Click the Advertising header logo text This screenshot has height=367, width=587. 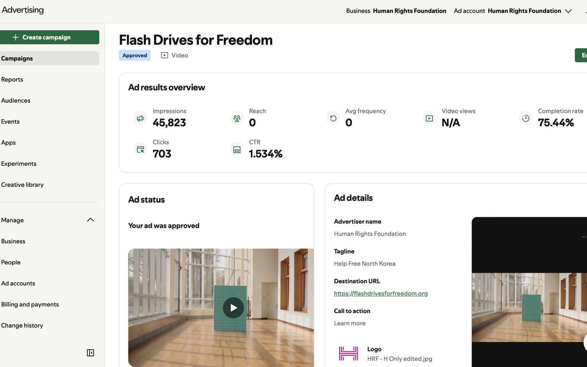tap(23, 10)
